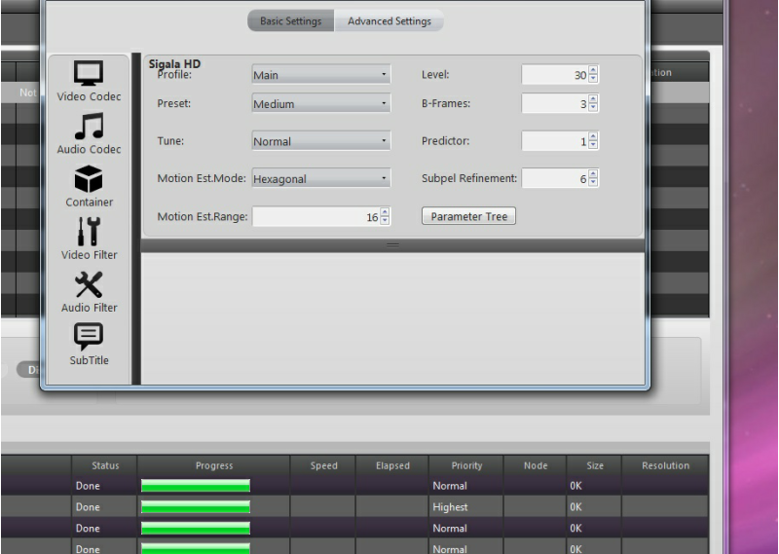
Task: Open the Audio Filter wrench icon
Action: 90,286
